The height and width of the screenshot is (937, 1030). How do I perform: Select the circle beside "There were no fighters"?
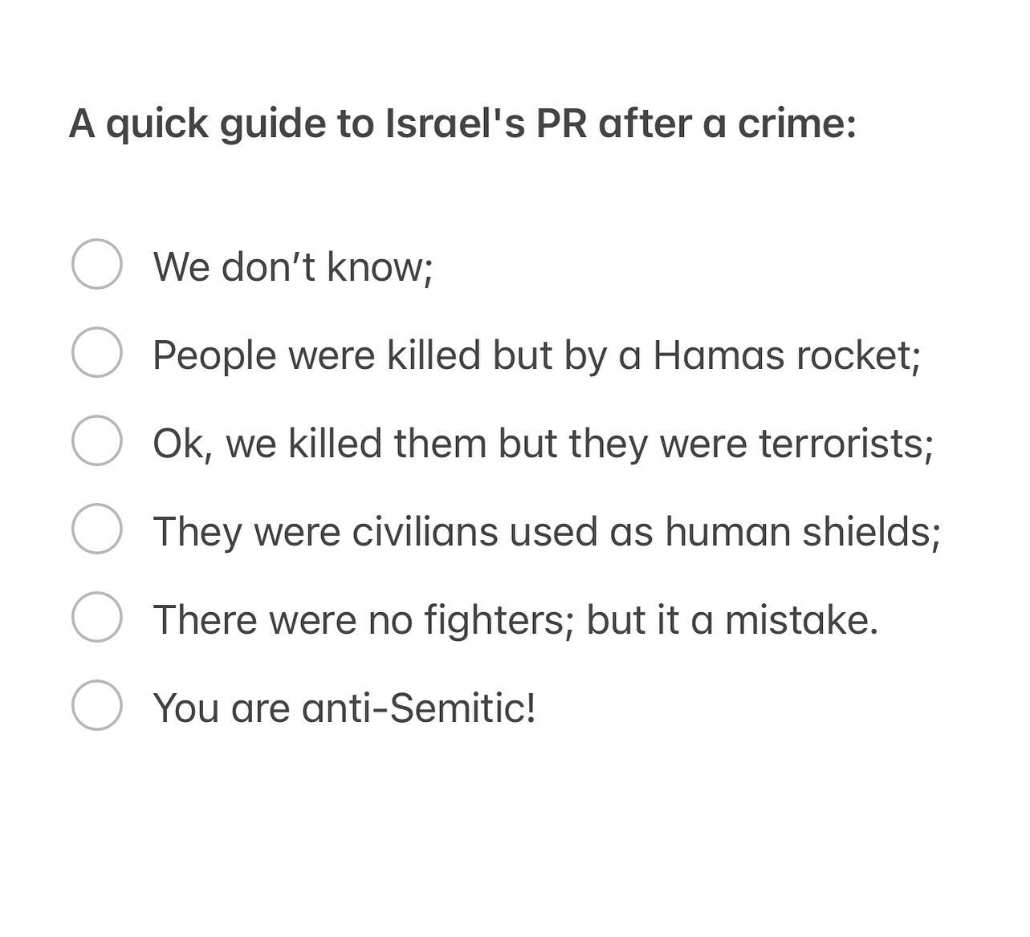[96, 617]
